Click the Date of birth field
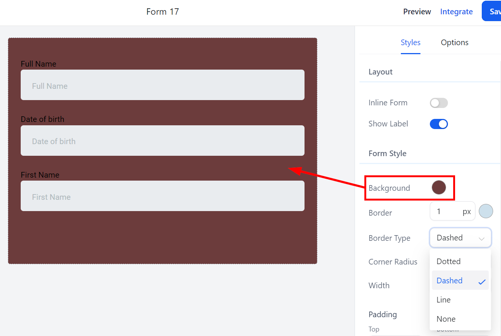Viewport: 501px width, 336px height. [x=162, y=141]
